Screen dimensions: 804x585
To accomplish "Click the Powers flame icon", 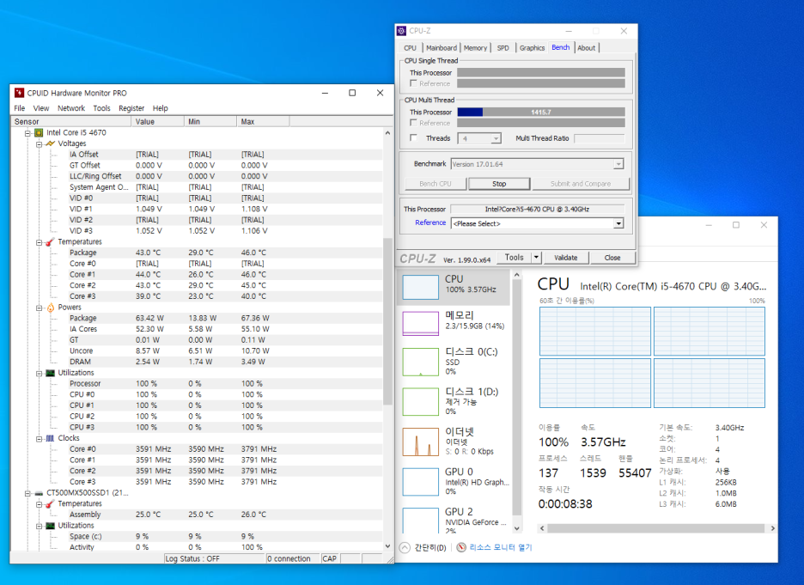I will (50, 308).
